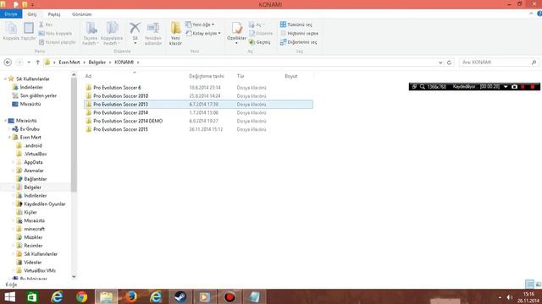
Task: Click Diğerlerini seç (invert selection)
Action: 298,42
